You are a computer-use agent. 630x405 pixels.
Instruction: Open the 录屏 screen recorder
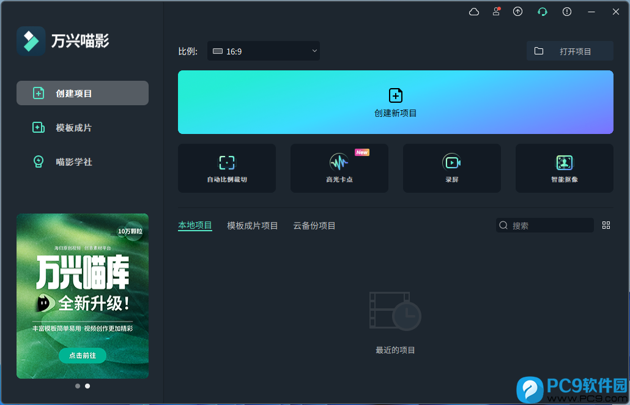coord(452,168)
